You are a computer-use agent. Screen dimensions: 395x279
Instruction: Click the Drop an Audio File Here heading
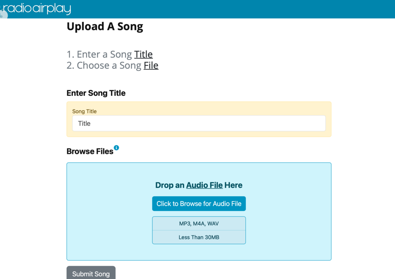[199, 185]
